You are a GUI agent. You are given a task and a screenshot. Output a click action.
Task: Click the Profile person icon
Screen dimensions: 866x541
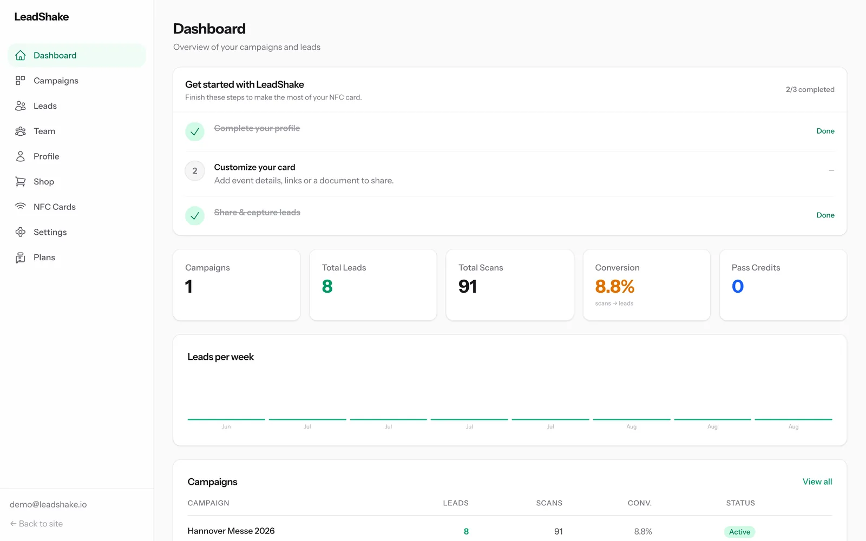point(21,156)
